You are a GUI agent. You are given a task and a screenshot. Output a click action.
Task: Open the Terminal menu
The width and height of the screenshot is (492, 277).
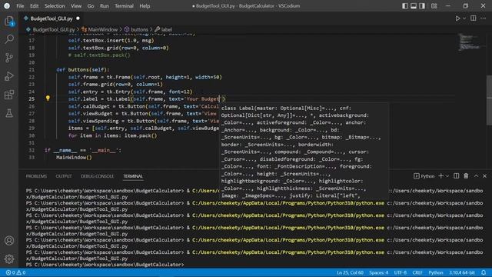[124, 6]
